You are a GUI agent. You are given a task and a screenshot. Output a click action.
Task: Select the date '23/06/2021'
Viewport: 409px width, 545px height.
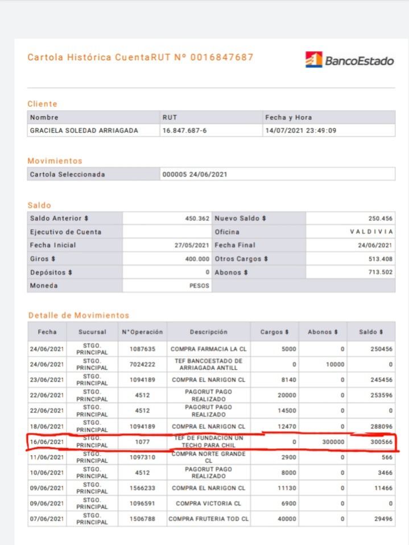[x=47, y=380]
